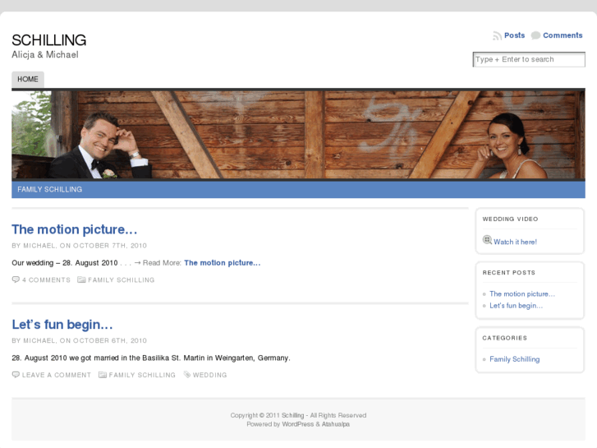597x448 pixels.
Task: Follow Read More: The motion picture… link
Action: (223, 263)
